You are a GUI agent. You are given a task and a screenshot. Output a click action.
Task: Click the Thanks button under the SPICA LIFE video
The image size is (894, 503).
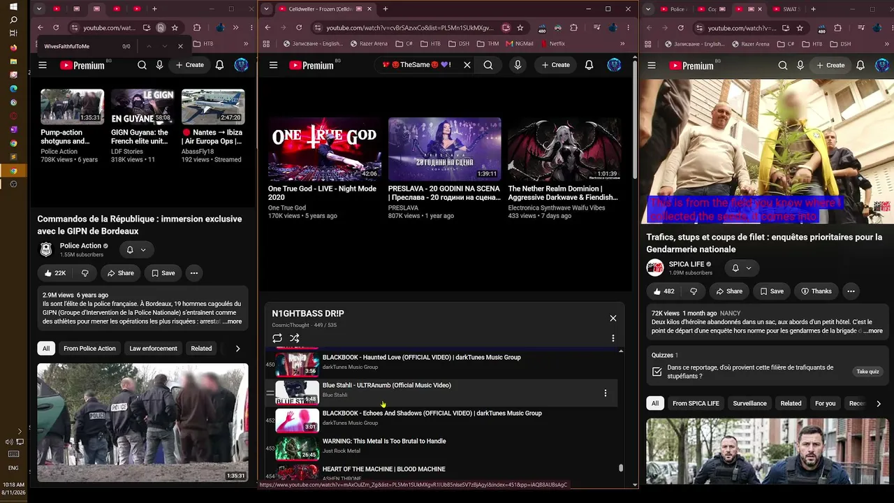(816, 291)
